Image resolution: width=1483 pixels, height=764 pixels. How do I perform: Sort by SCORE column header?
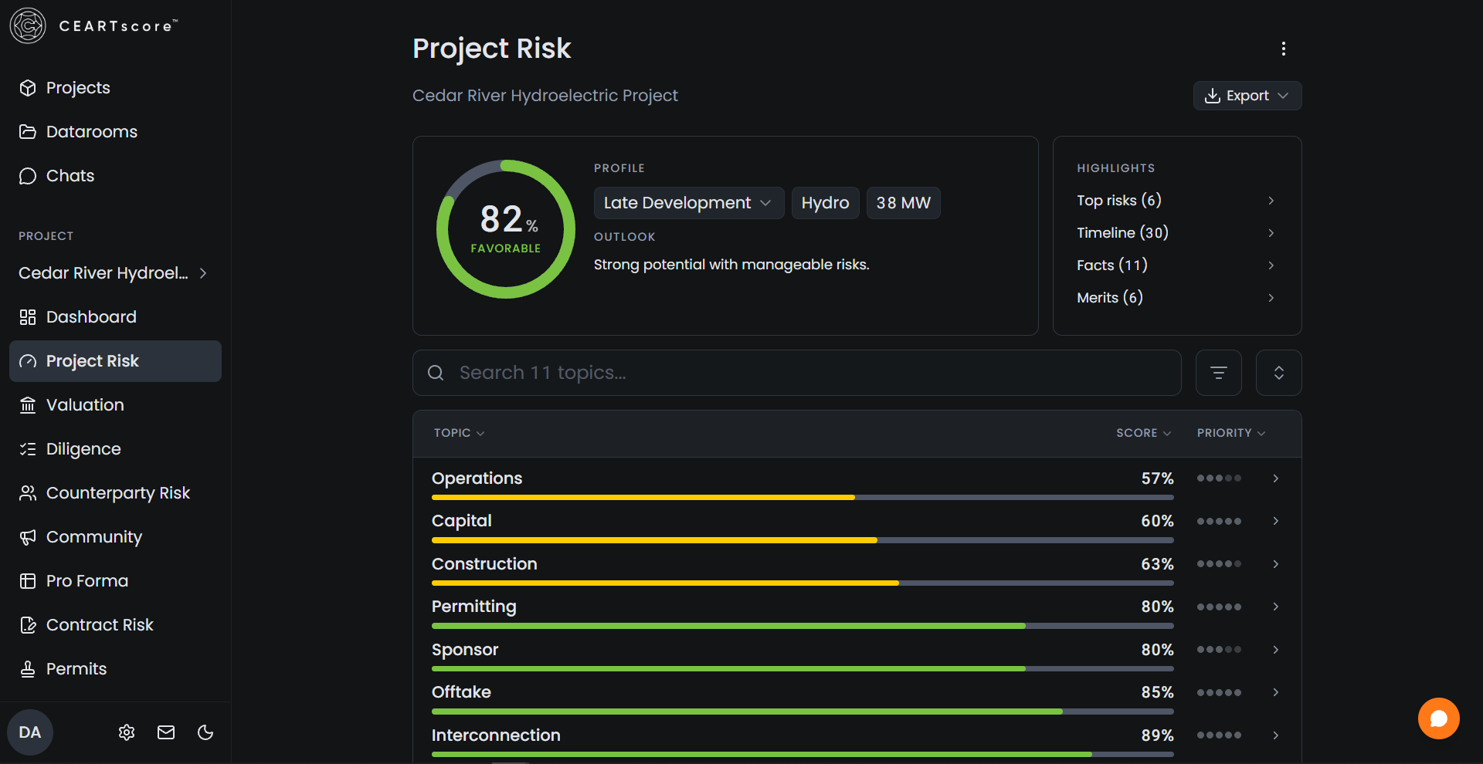click(1143, 433)
